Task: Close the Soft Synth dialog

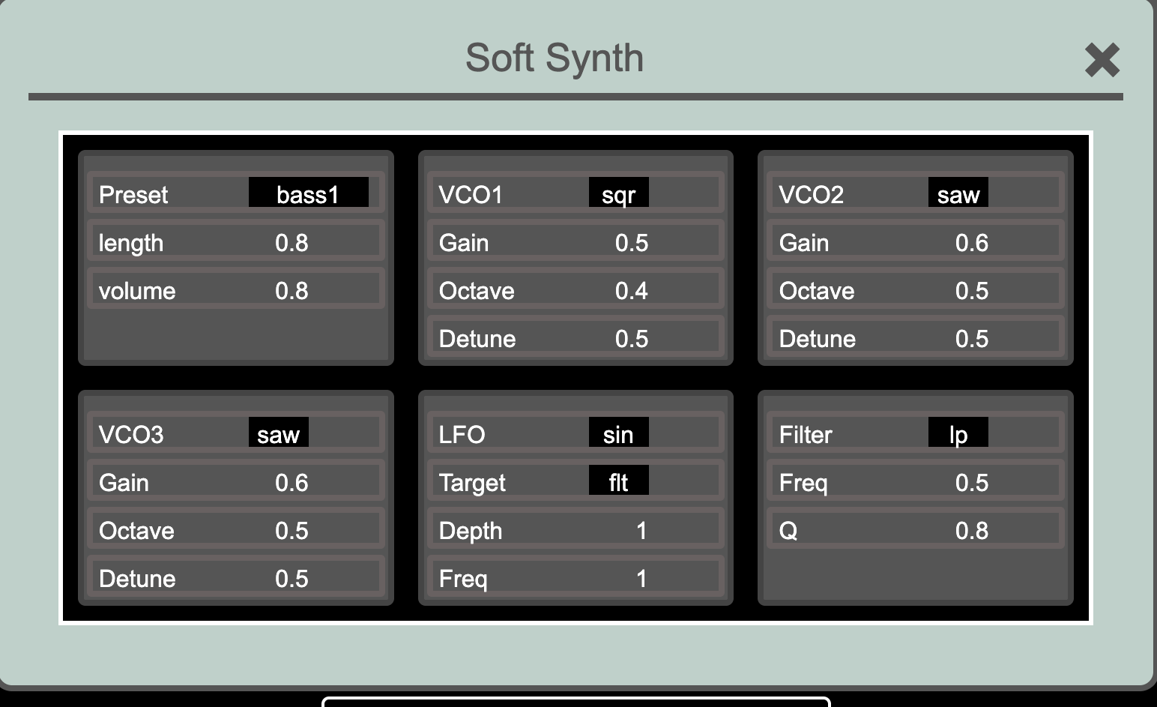Action: pyautogui.click(x=1102, y=60)
